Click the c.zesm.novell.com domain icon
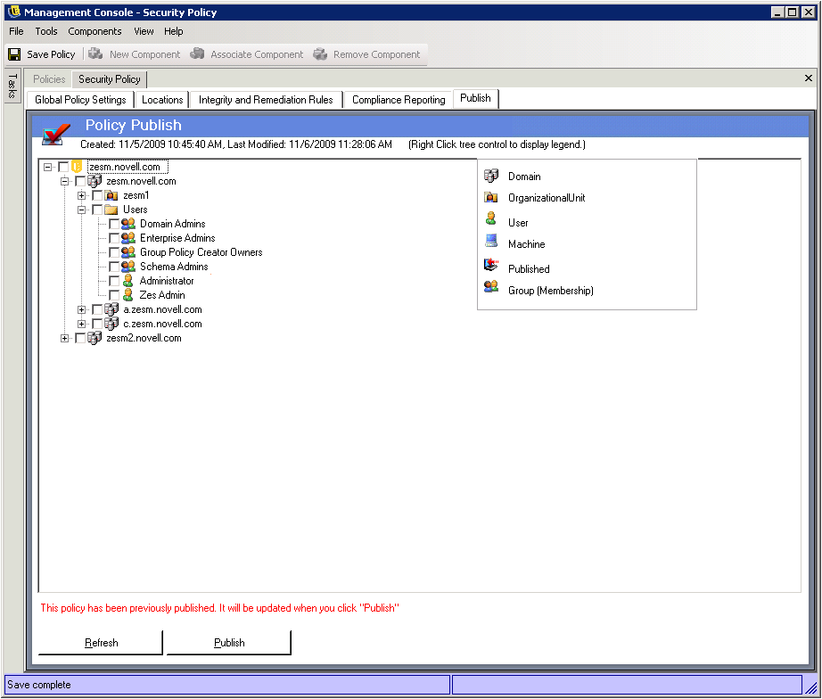This screenshot has height=699, width=822. tap(111, 324)
